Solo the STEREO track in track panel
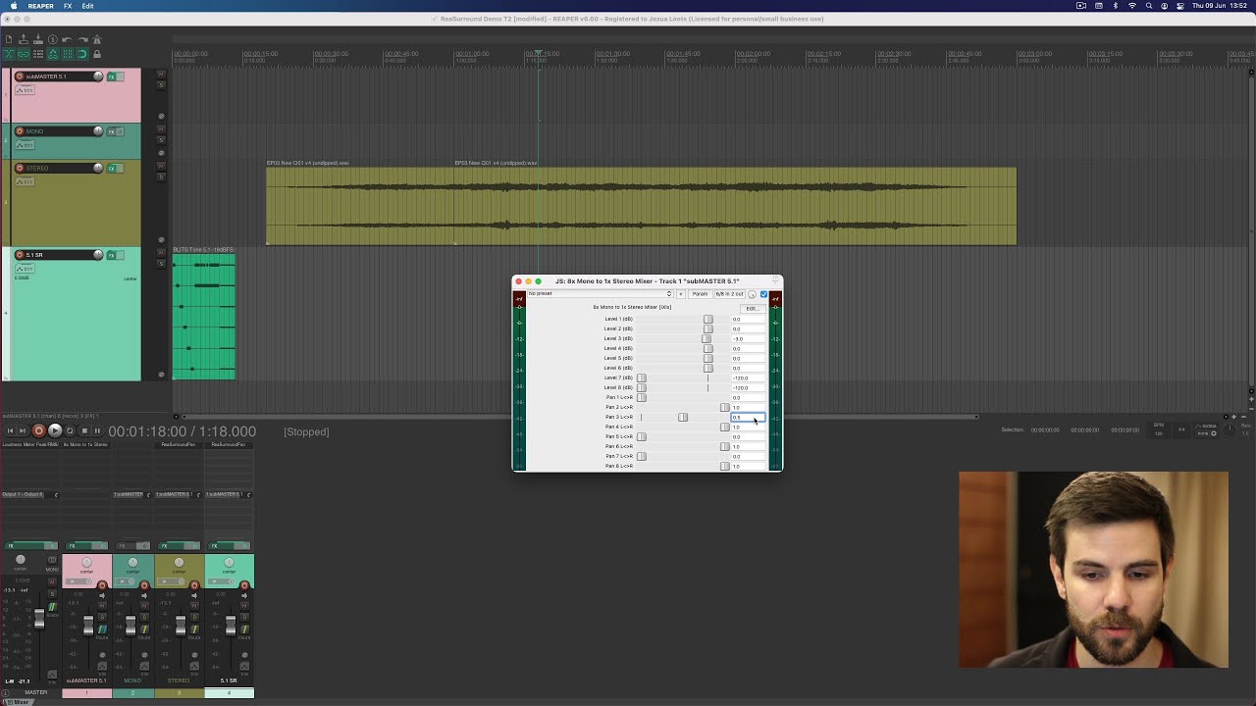 point(161,176)
